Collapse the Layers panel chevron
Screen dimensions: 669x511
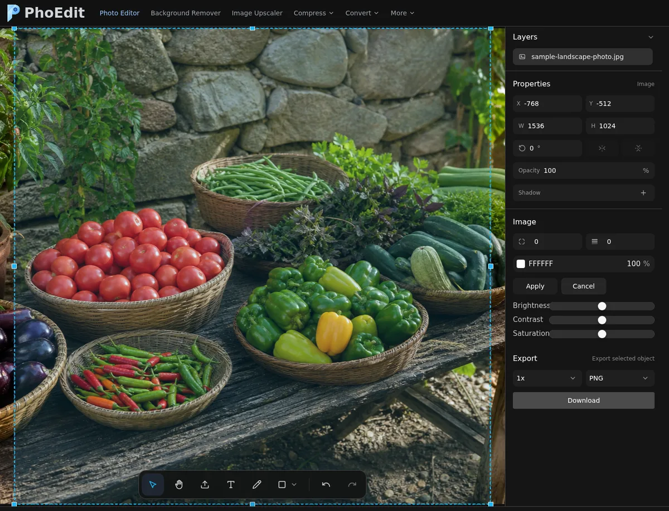pyautogui.click(x=651, y=37)
